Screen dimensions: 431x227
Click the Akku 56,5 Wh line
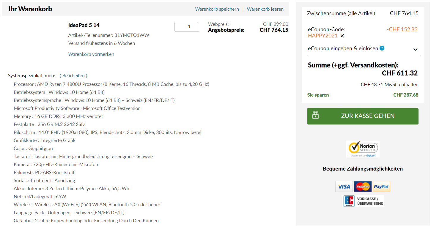pyautogui.click(x=71, y=189)
